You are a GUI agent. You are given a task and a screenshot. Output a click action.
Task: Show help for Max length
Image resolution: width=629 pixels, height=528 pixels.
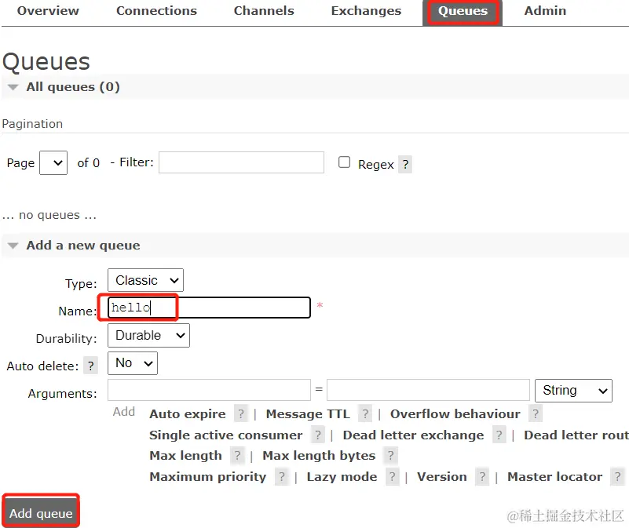click(x=237, y=456)
